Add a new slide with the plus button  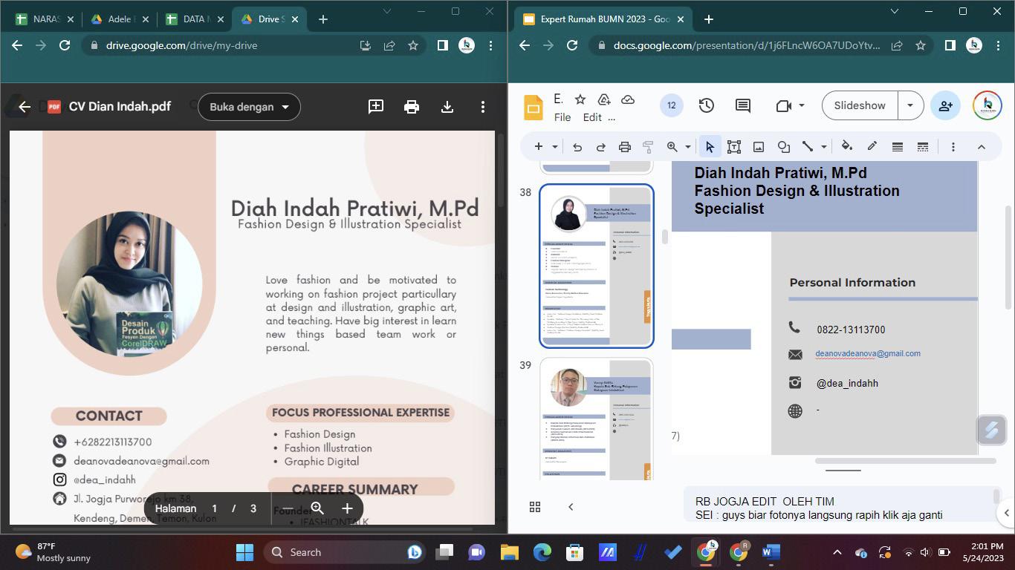pyautogui.click(x=539, y=147)
